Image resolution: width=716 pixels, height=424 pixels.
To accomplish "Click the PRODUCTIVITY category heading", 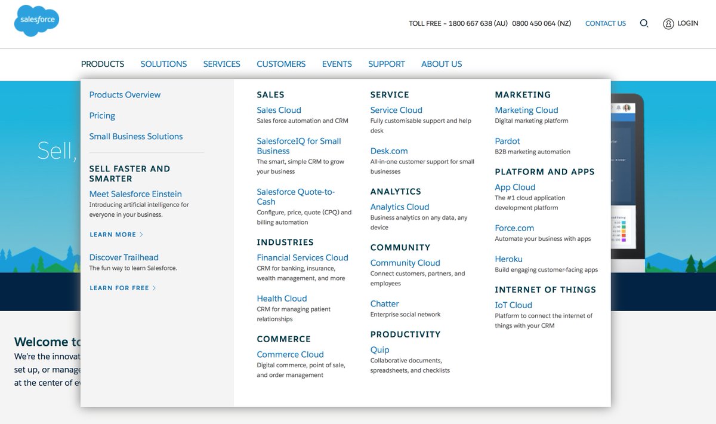I will tap(405, 334).
